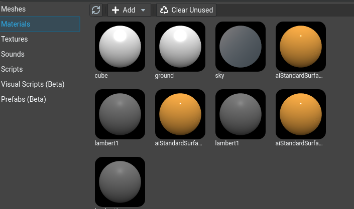
Task: Select the ground material thumbnail
Action: pyautogui.click(x=180, y=47)
